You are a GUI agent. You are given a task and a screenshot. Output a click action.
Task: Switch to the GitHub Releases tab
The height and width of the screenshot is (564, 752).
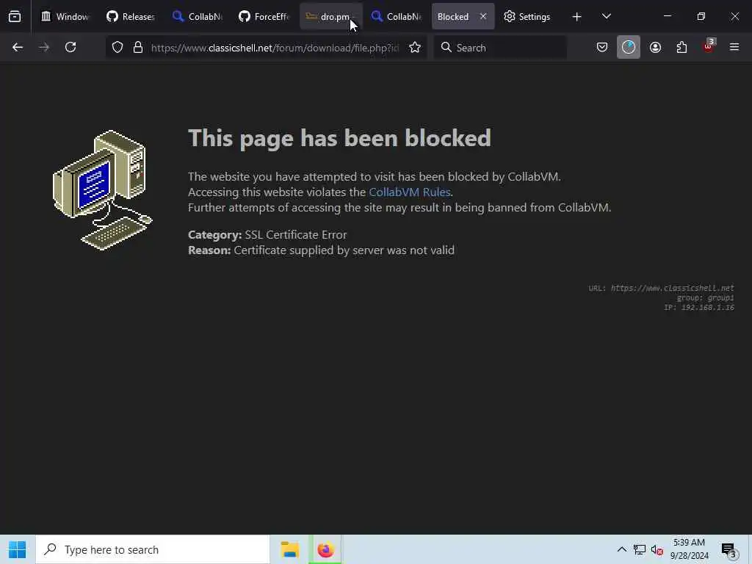point(131,16)
